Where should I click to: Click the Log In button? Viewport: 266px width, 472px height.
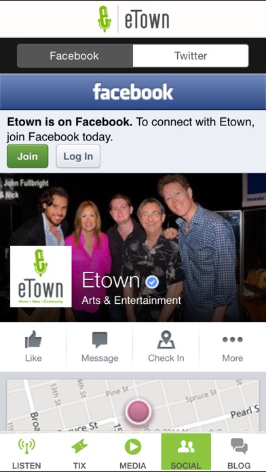pyautogui.click(x=78, y=156)
